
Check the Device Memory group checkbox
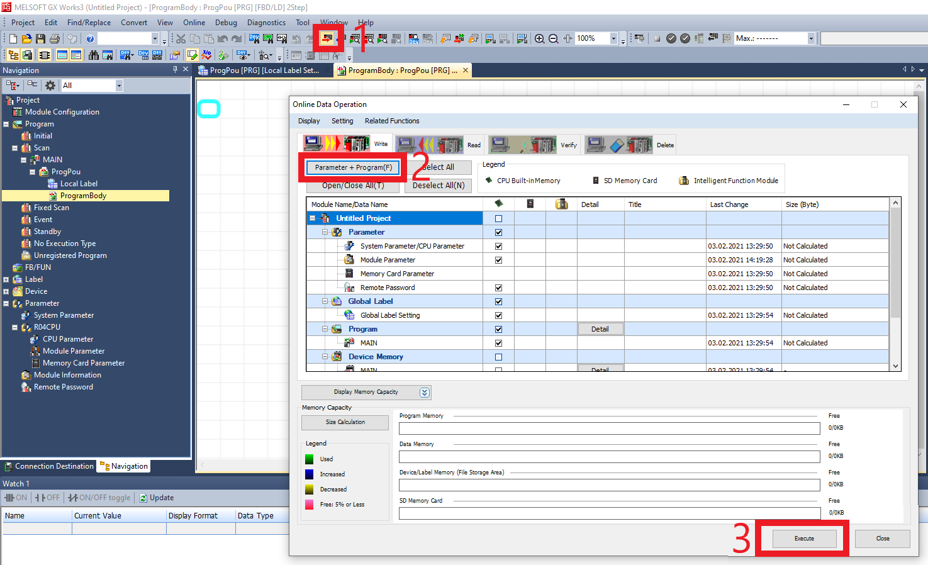pyautogui.click(x=499, y=357)
